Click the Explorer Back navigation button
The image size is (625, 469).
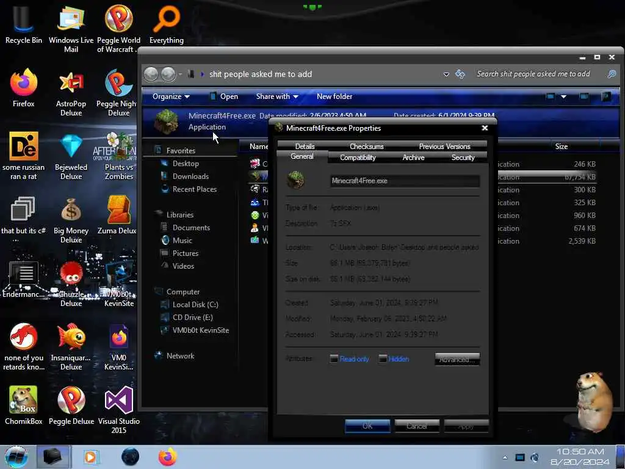pos(151,74)
